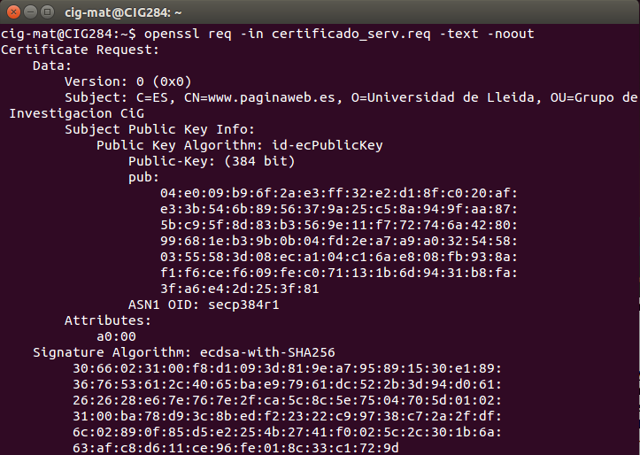Click last pub hex line 3f:a6:e4:2d:25:3f:81
The height and width of the screenshot is (455, 640).
click(239, 289)
